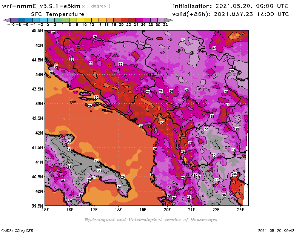Click the legend swatch between -8 and -6
The width and height of the screenshot is (302, 233).
point(22,20)
